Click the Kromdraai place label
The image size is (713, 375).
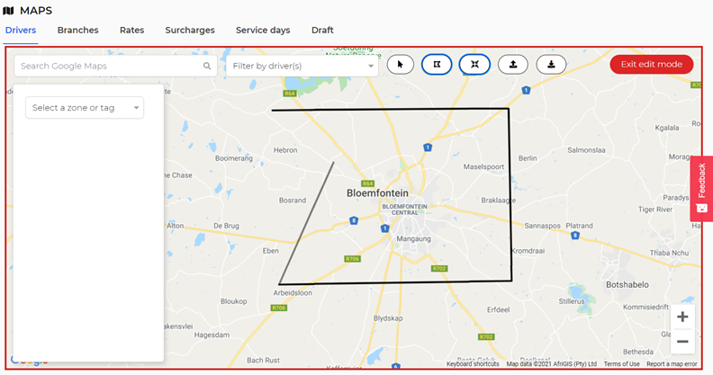click(528, 251)
